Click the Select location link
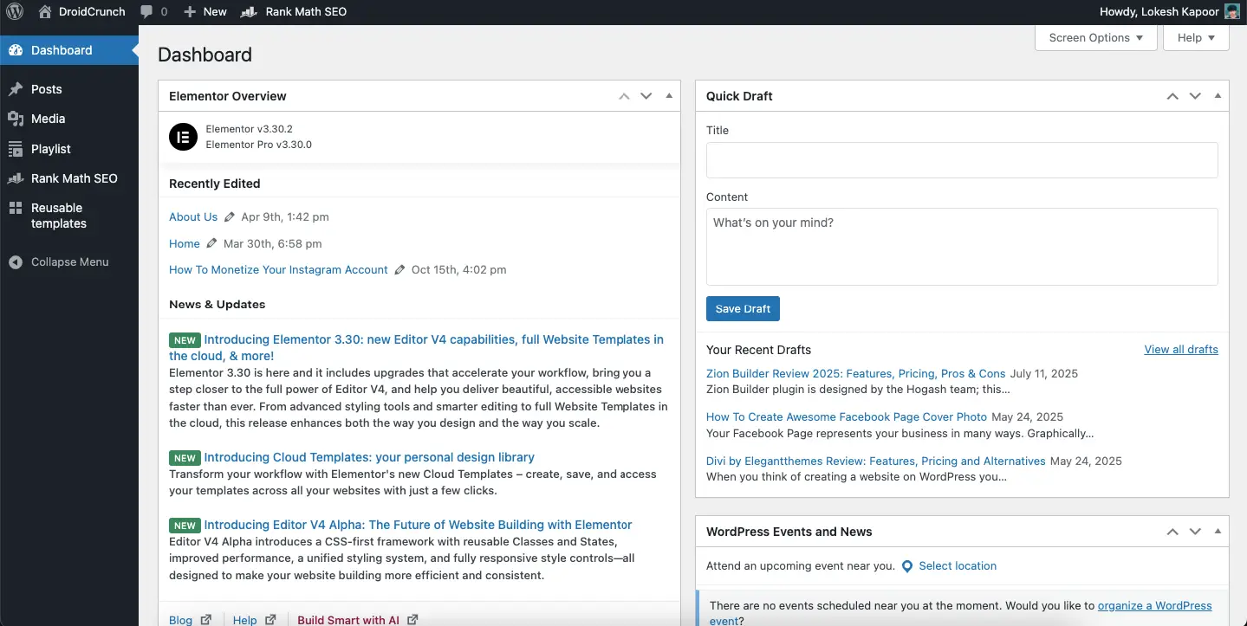1247x626 pixels. pyautogui.click(x=958, y=566)
